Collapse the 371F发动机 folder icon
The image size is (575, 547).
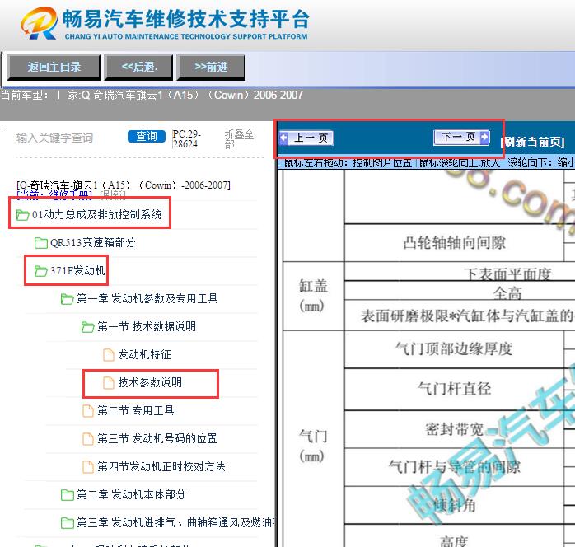[40, 271]
